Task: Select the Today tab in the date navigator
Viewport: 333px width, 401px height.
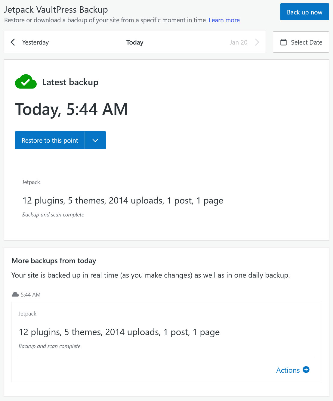Action: 134,42
